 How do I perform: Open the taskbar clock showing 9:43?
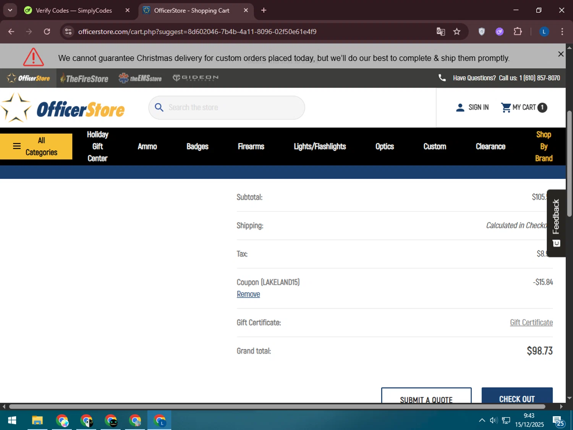click(x=529, y=420)
